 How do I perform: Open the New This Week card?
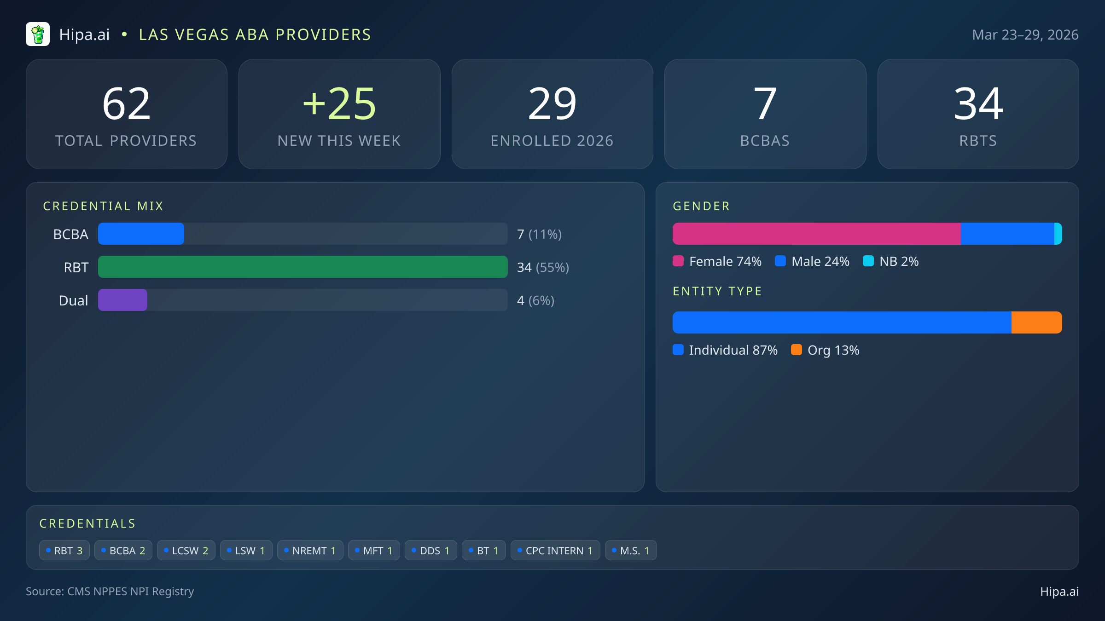click(x=339, y=114)
